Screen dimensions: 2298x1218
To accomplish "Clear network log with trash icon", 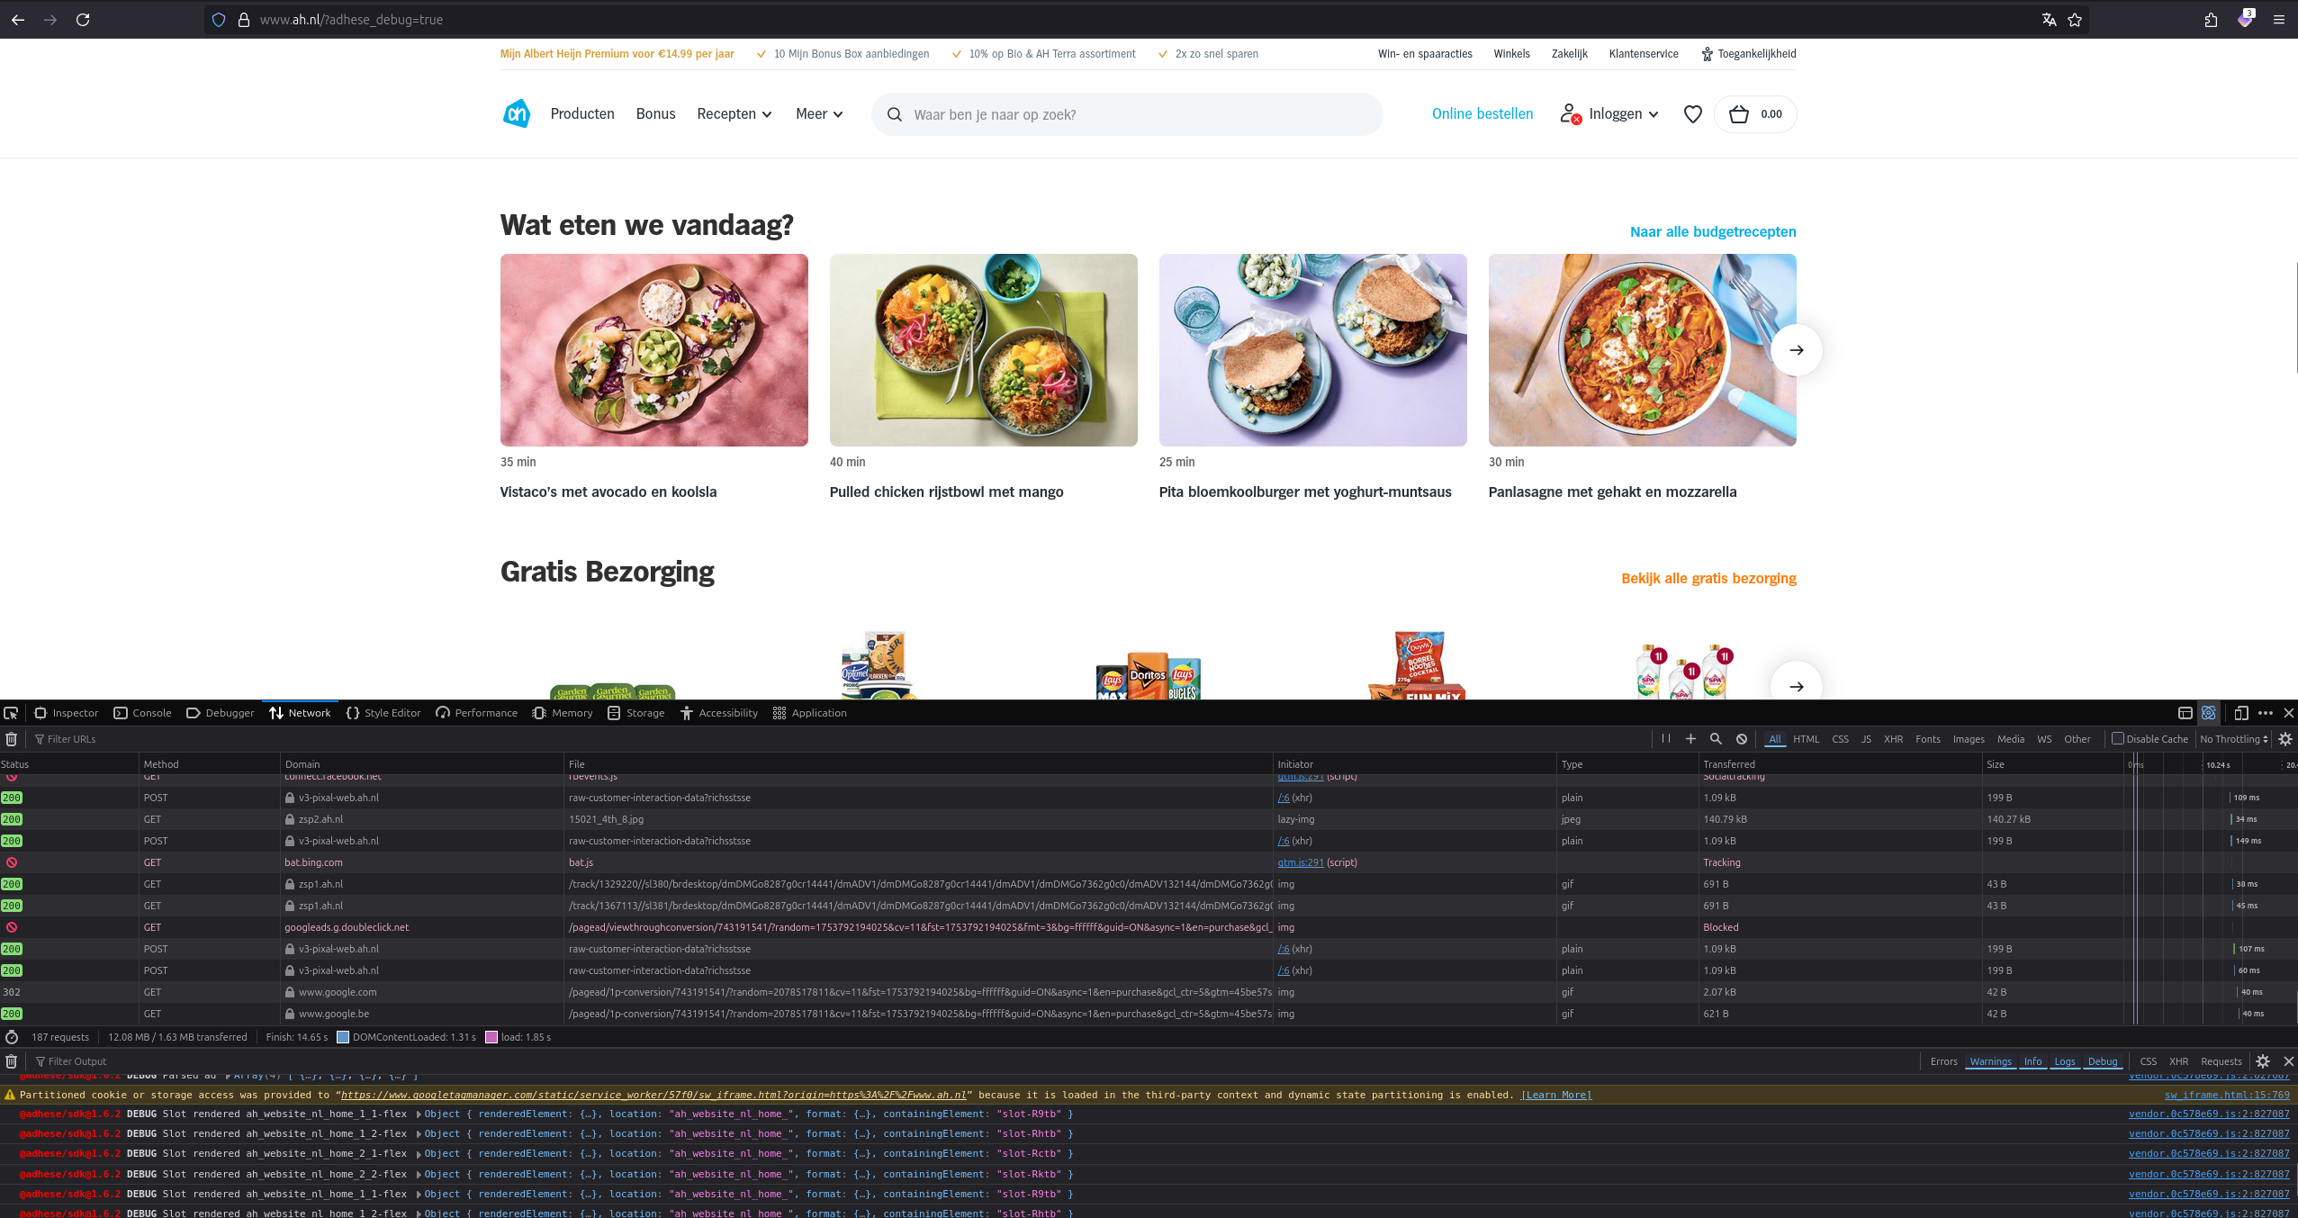I will (11, 739).
